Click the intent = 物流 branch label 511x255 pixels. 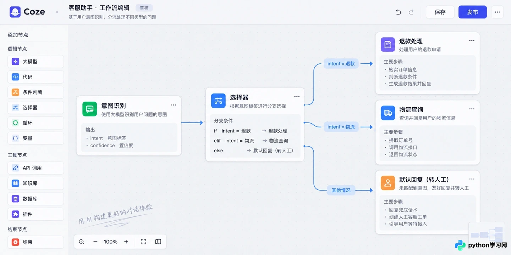341,127
